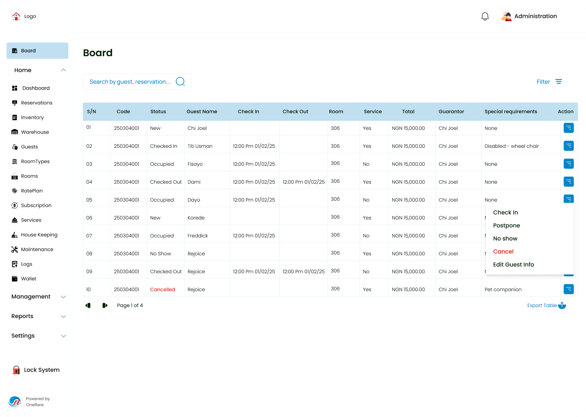The width and height of the screenshot is (586, 417).
Task: Click the Export Table link
Action: click(x=542, y=305)
